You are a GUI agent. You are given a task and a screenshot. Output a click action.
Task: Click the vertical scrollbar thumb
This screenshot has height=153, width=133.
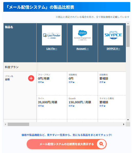tap(128, 36)
